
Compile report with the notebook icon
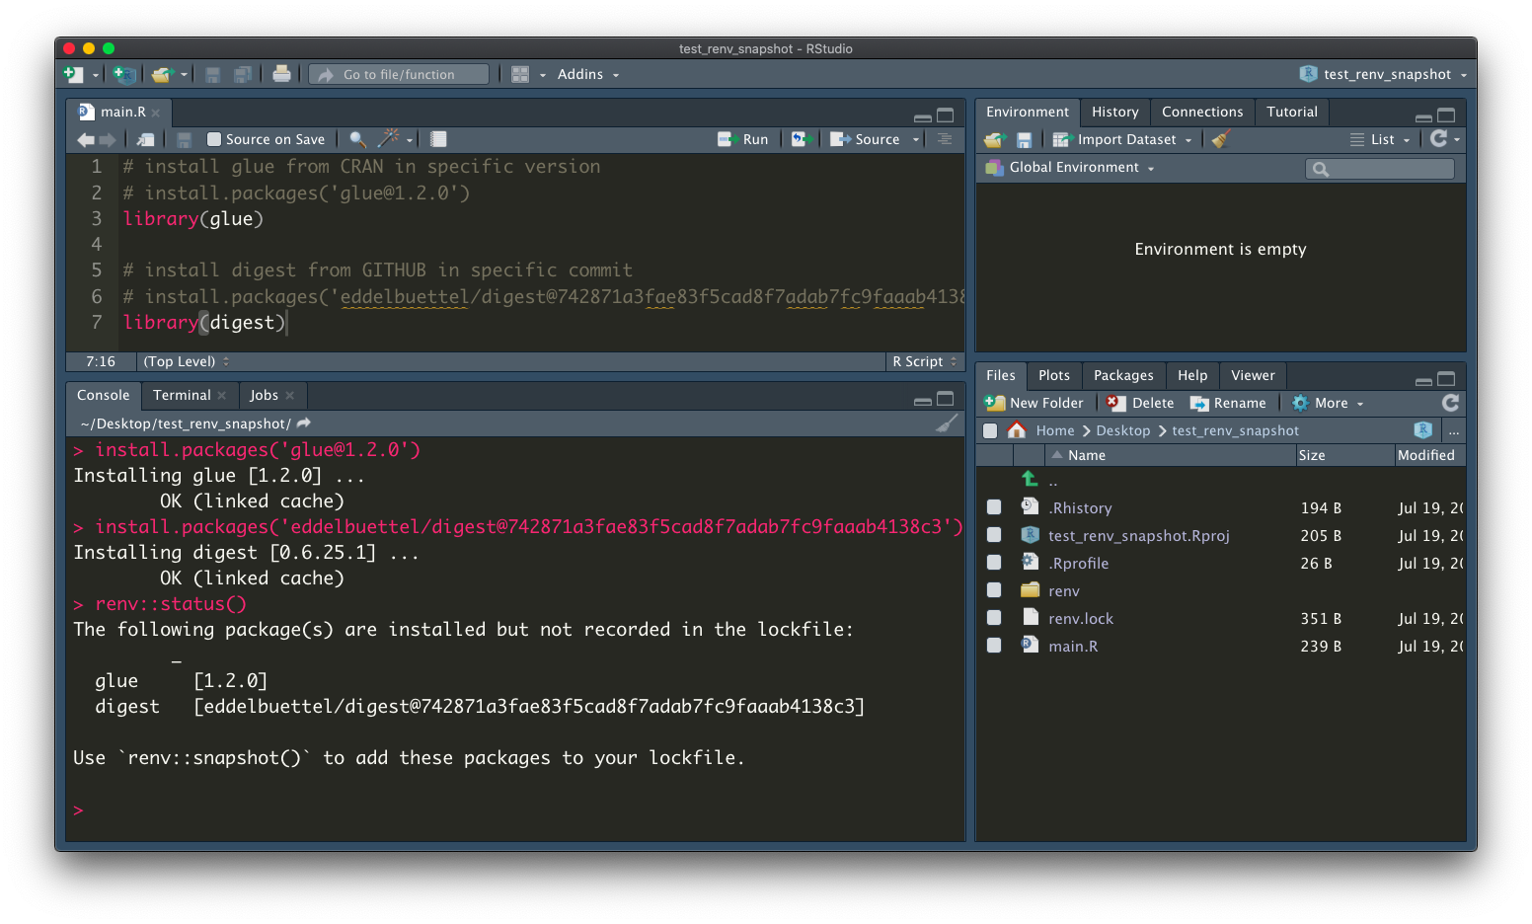tap(439, 139)
